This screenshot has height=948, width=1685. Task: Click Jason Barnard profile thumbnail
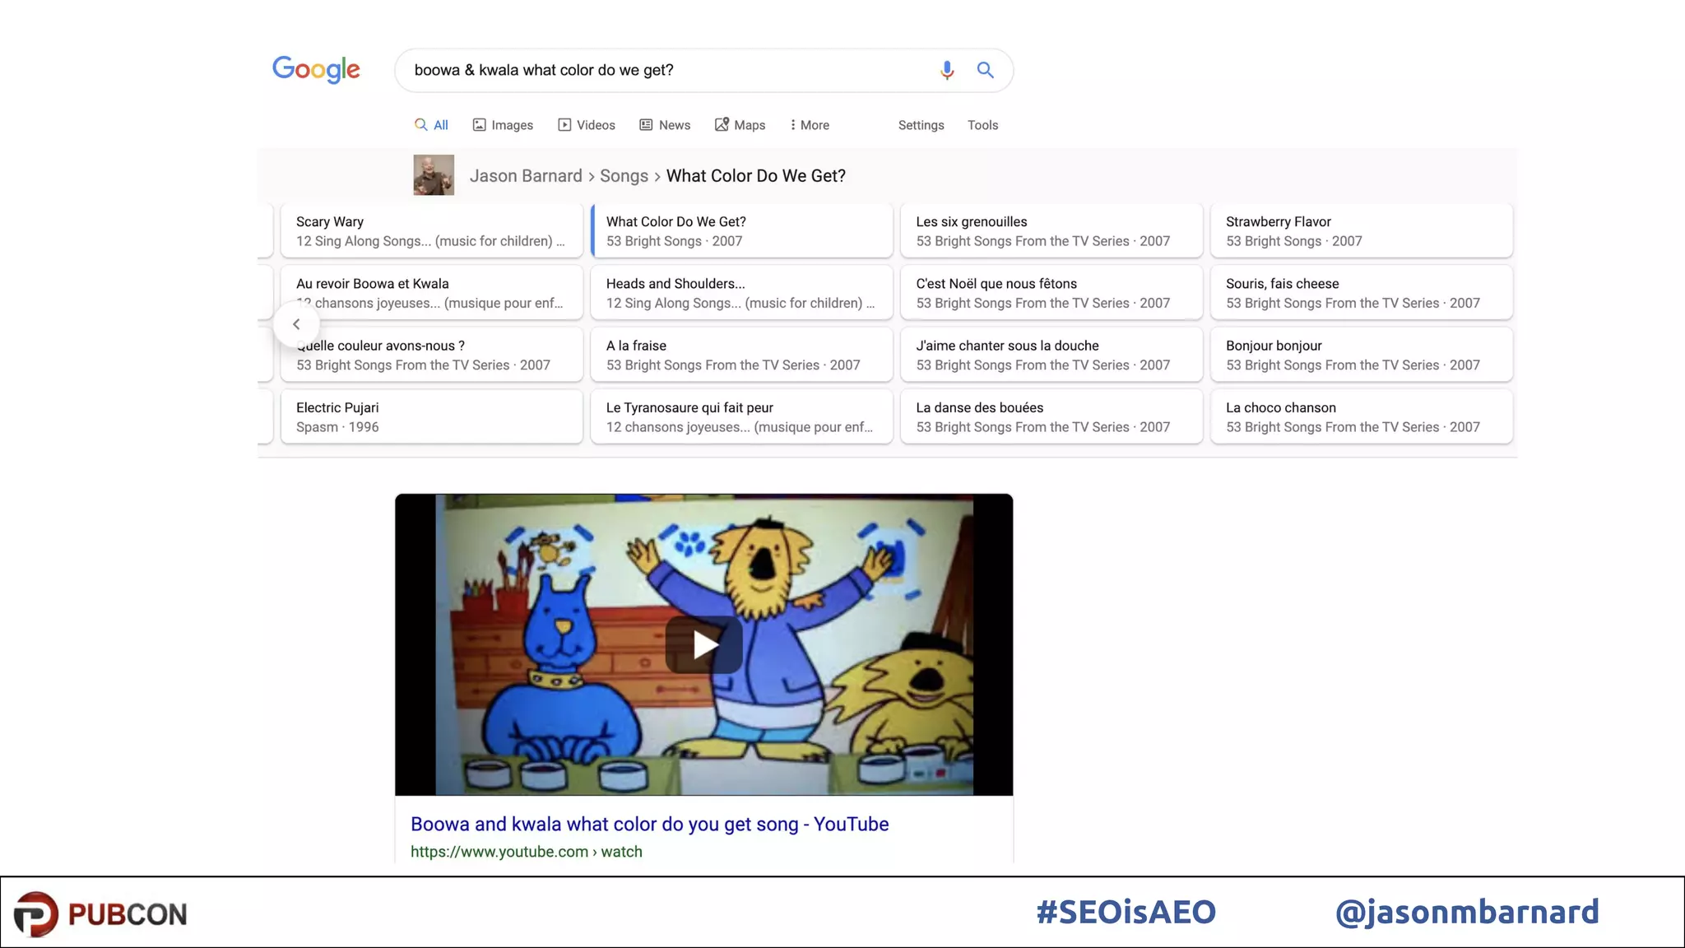pos(434,175)
